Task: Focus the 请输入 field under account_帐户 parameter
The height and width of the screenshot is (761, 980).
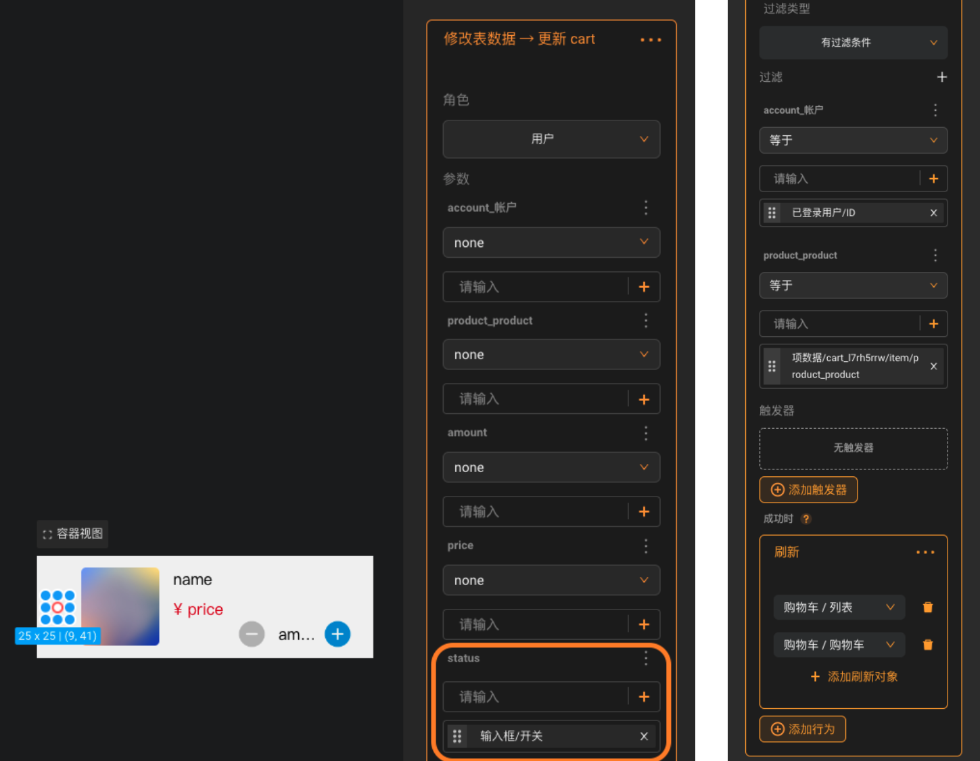Action: pos(536,287)
